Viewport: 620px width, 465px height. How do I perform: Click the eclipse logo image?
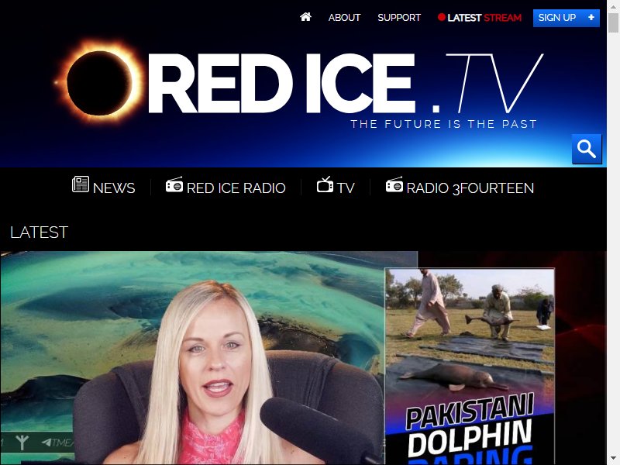coord(99,82)
